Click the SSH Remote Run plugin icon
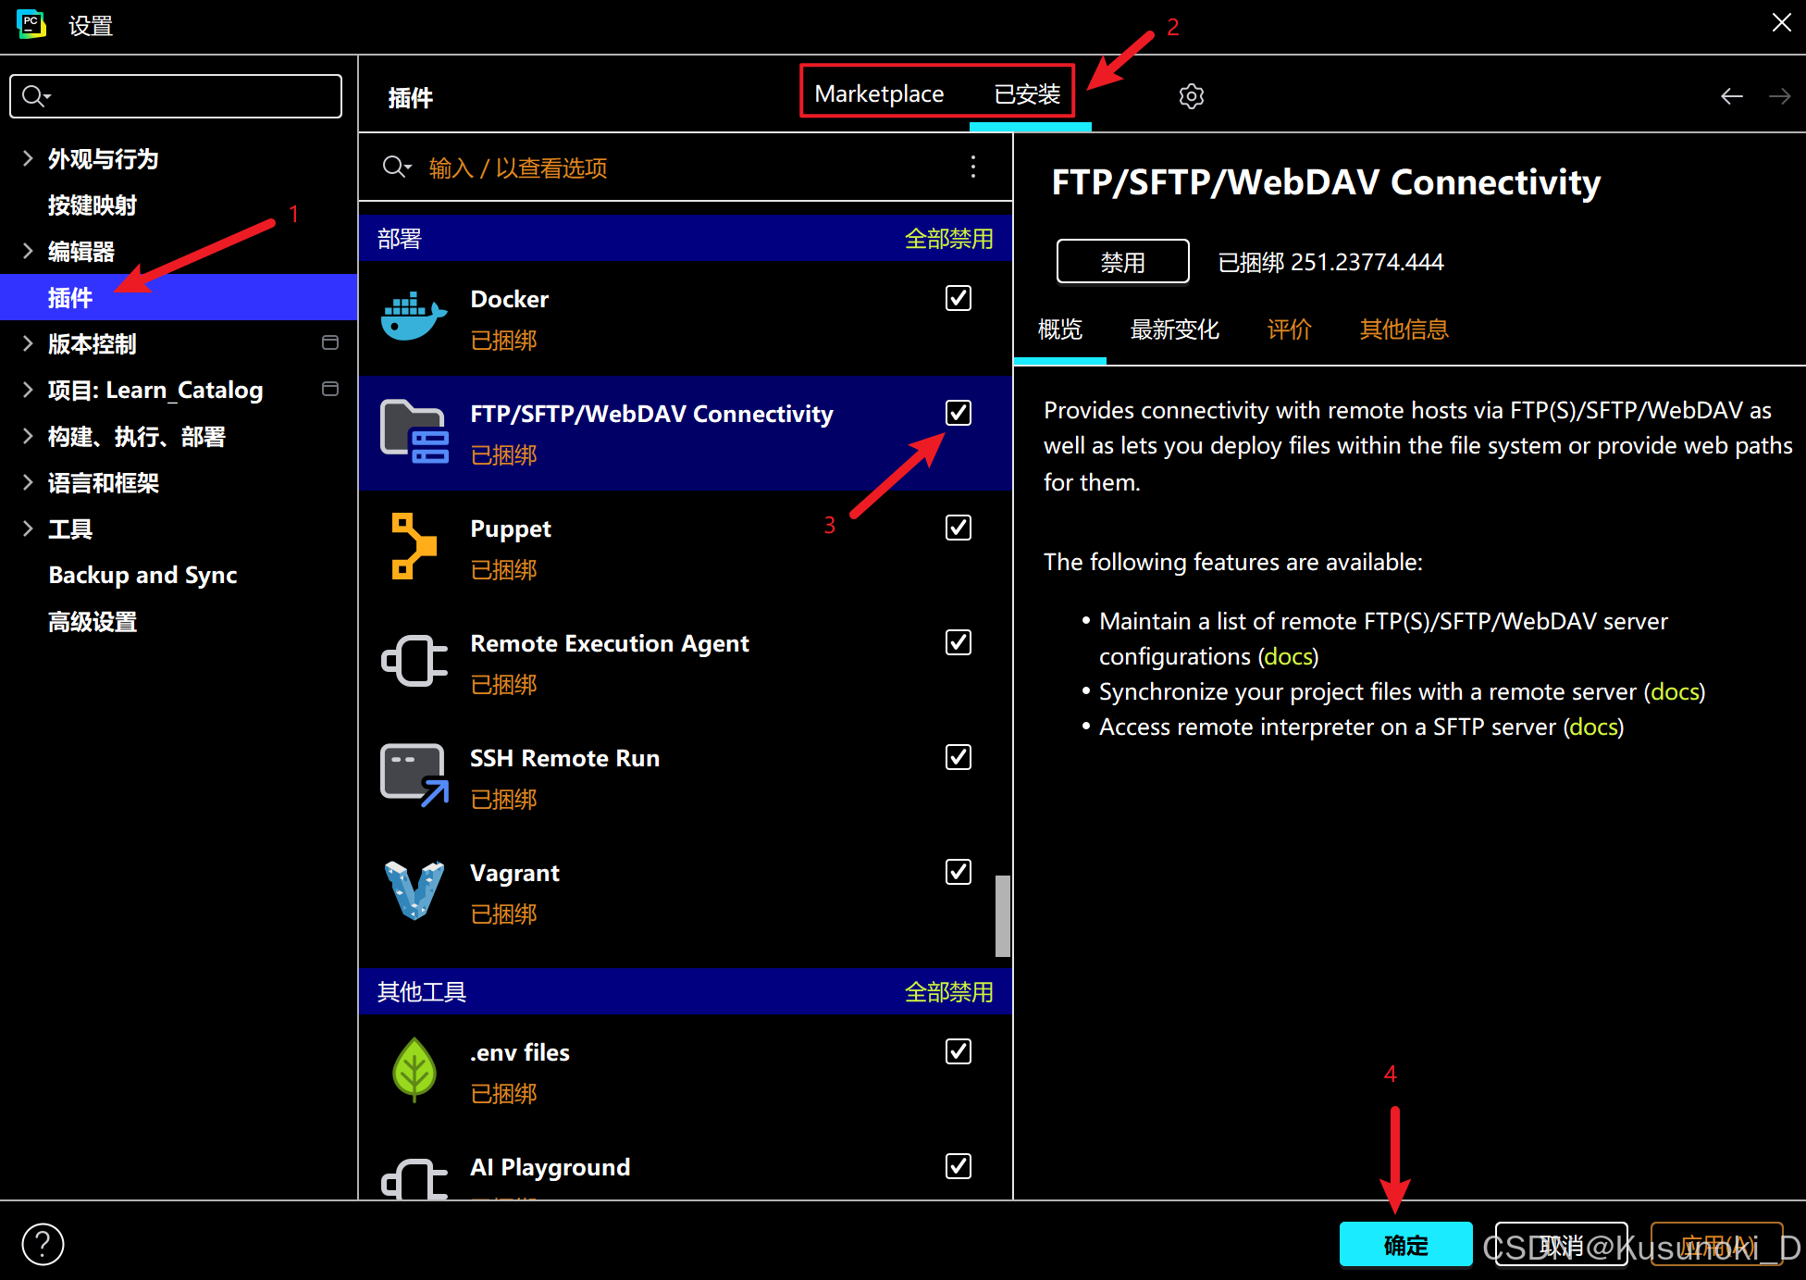The height and width of the screenshot is (1280, 1806). (414, 776)
